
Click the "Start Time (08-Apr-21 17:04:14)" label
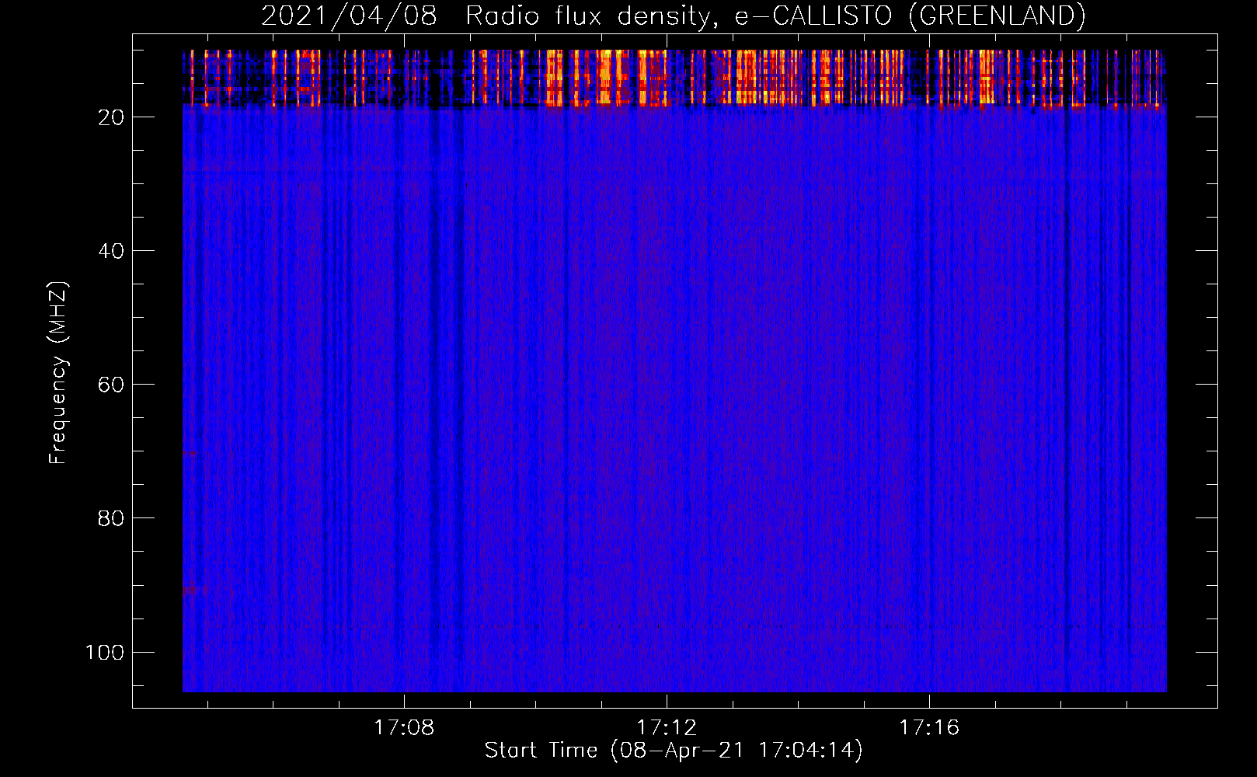(674, 751)
